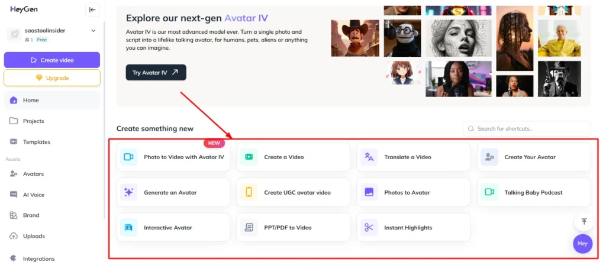
Task: Select Photo to Video with Avatar IV
Action: 173,157
